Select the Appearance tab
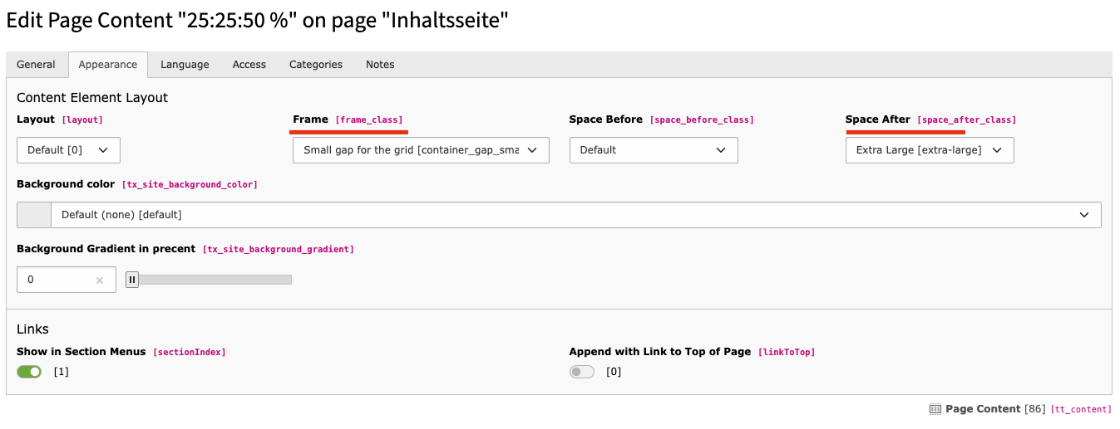Screen dimensions: 1120x429 point(108,65)
